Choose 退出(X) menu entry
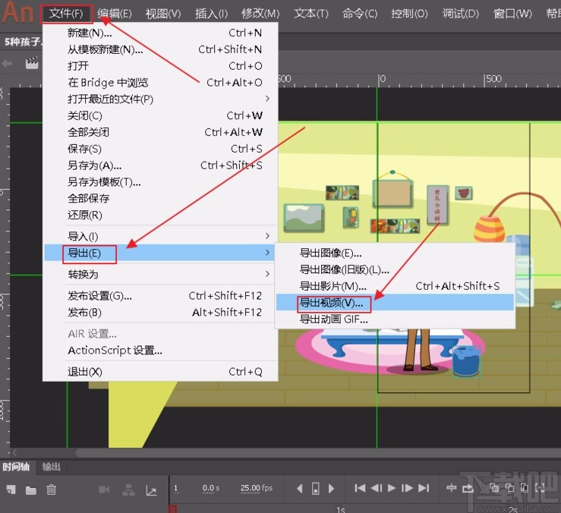The height and width of the screenshot is (513, 561). point(160,372)
